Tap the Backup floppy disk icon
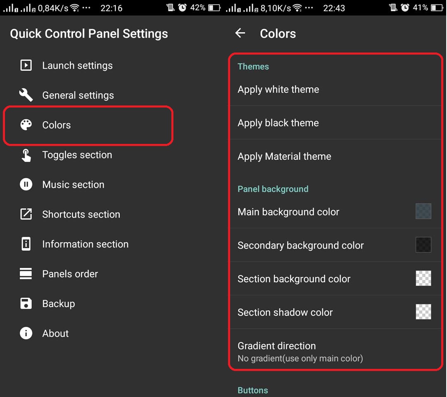The width and height of the screenshot is (447, 397). point(26,304)
